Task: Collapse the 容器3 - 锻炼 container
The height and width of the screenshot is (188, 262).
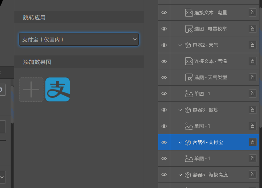Action: point(180,110)
